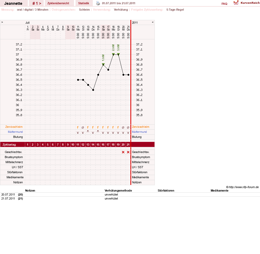
Task: Click the temperature point on day 11 (36.5)
Action: pos(78,80)
